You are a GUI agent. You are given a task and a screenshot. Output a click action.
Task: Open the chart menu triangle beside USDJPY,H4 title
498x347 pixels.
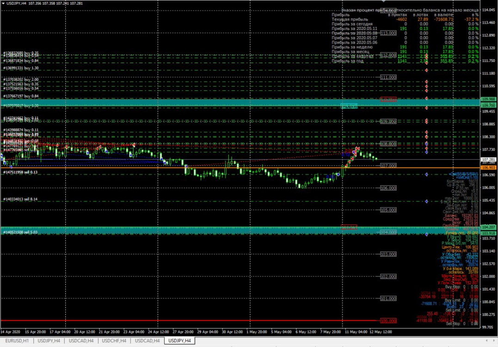3,3
